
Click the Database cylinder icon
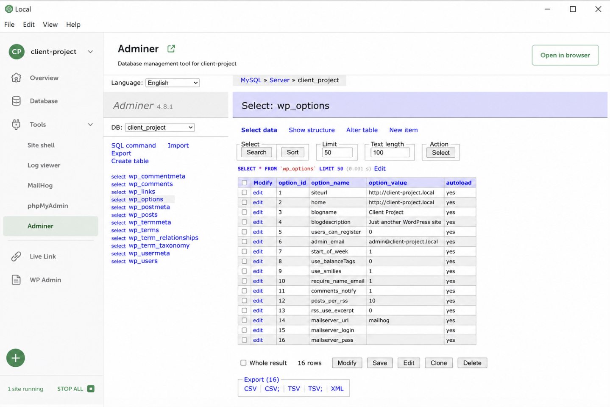[16, 101]
